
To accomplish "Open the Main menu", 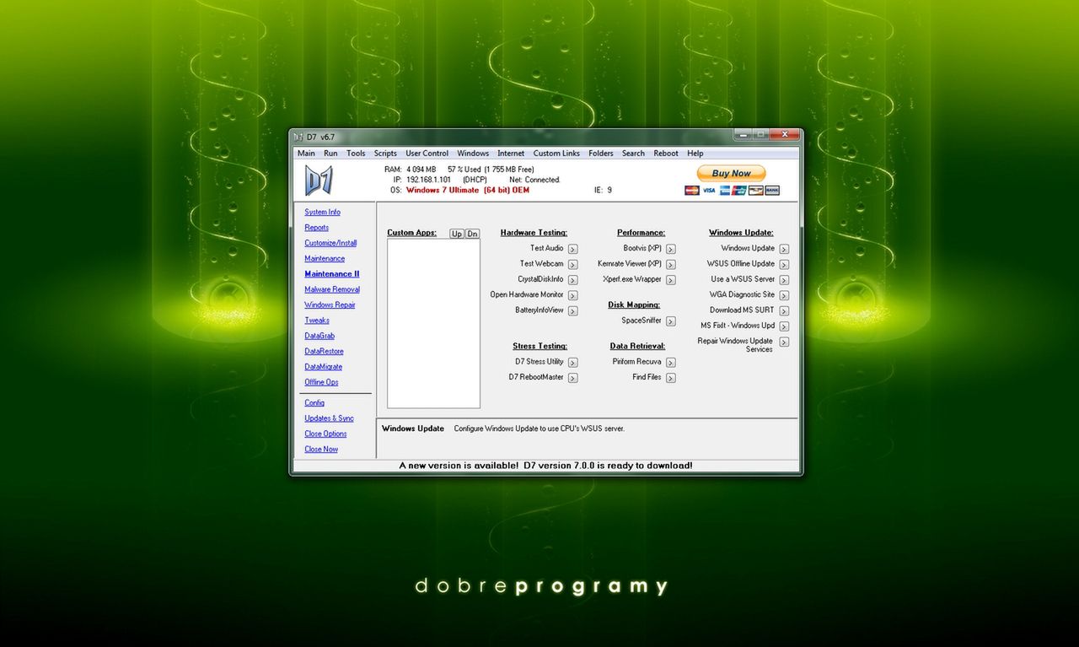I will 306,154.
